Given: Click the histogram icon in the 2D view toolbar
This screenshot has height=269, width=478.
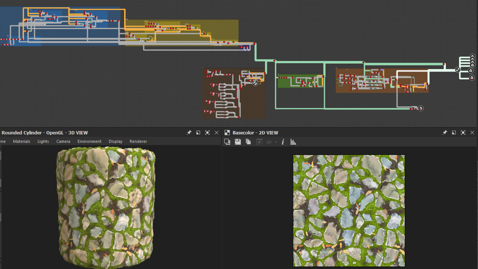Looking at the screenshot, I should 293,142.
